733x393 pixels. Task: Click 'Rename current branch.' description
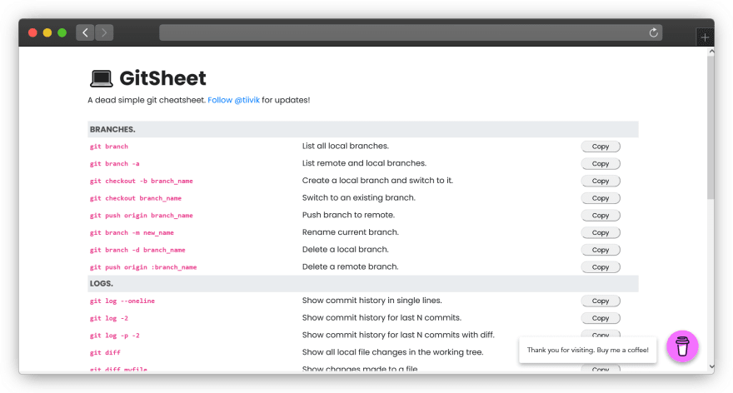pyautogui.click(x=350, y=232)
